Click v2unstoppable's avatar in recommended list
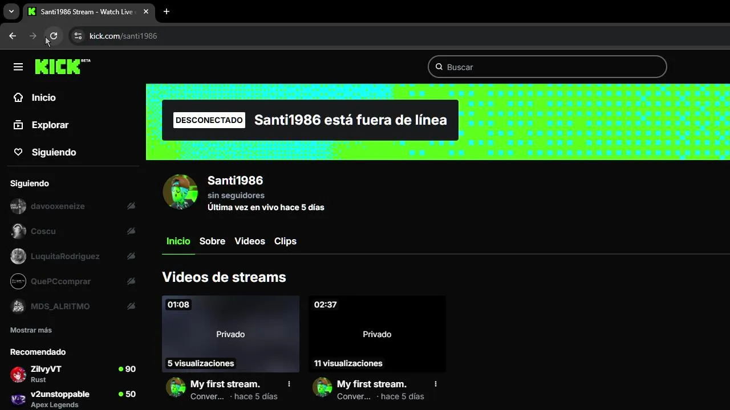Screen dimensions: 730x410 point(18,399)
